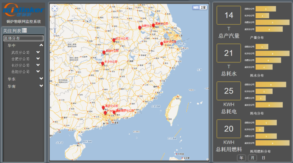Click the map pan control compass
This screenshot has width=293, height=163.
[x=55, y=8]
